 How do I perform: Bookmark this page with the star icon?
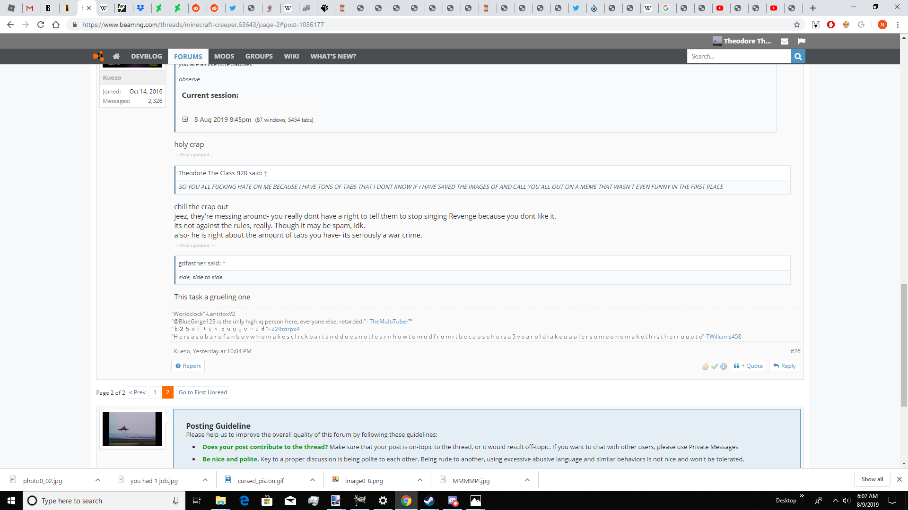pos(797,25)
